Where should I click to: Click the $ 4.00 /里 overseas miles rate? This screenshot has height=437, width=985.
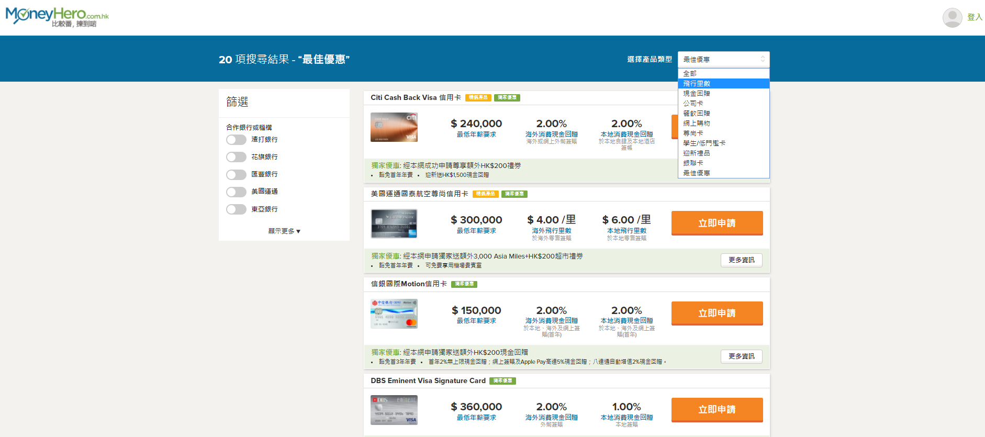[552, 220]
